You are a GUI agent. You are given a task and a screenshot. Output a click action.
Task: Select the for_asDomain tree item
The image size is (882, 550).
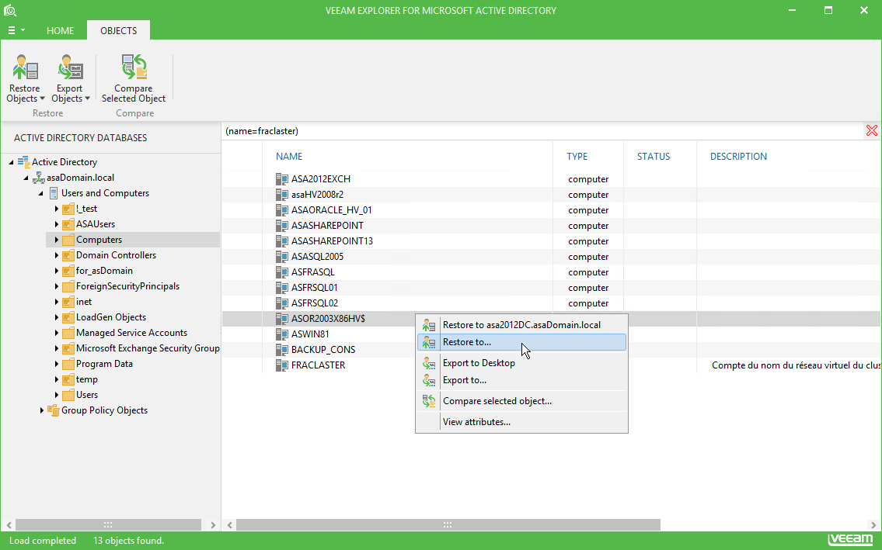tap(105, 271)
